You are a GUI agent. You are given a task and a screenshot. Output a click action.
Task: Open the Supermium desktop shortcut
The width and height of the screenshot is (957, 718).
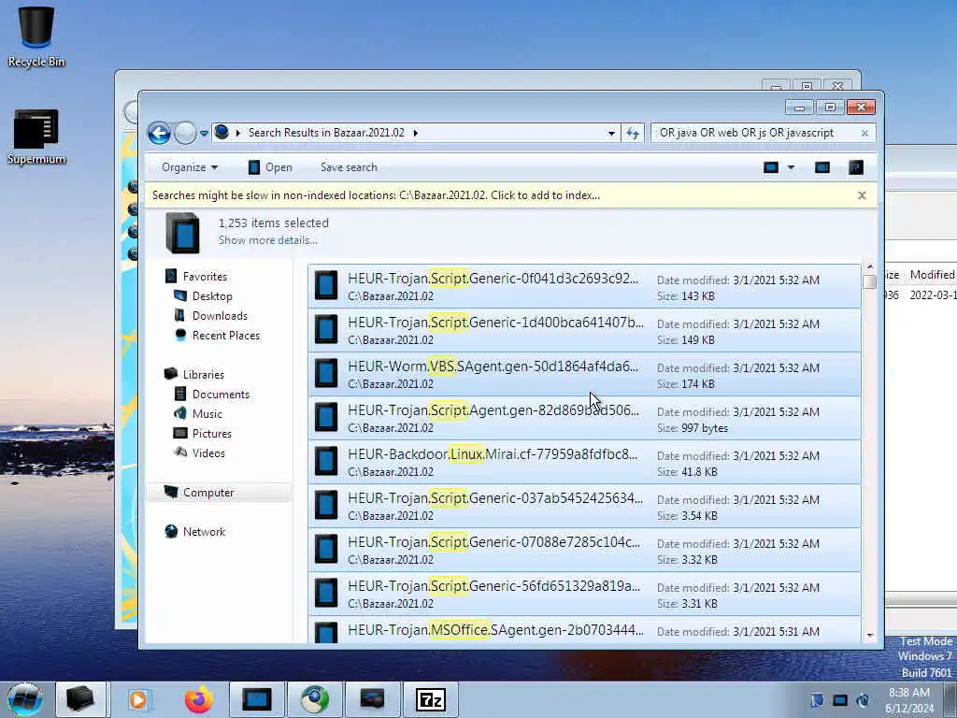coord(36,137)
